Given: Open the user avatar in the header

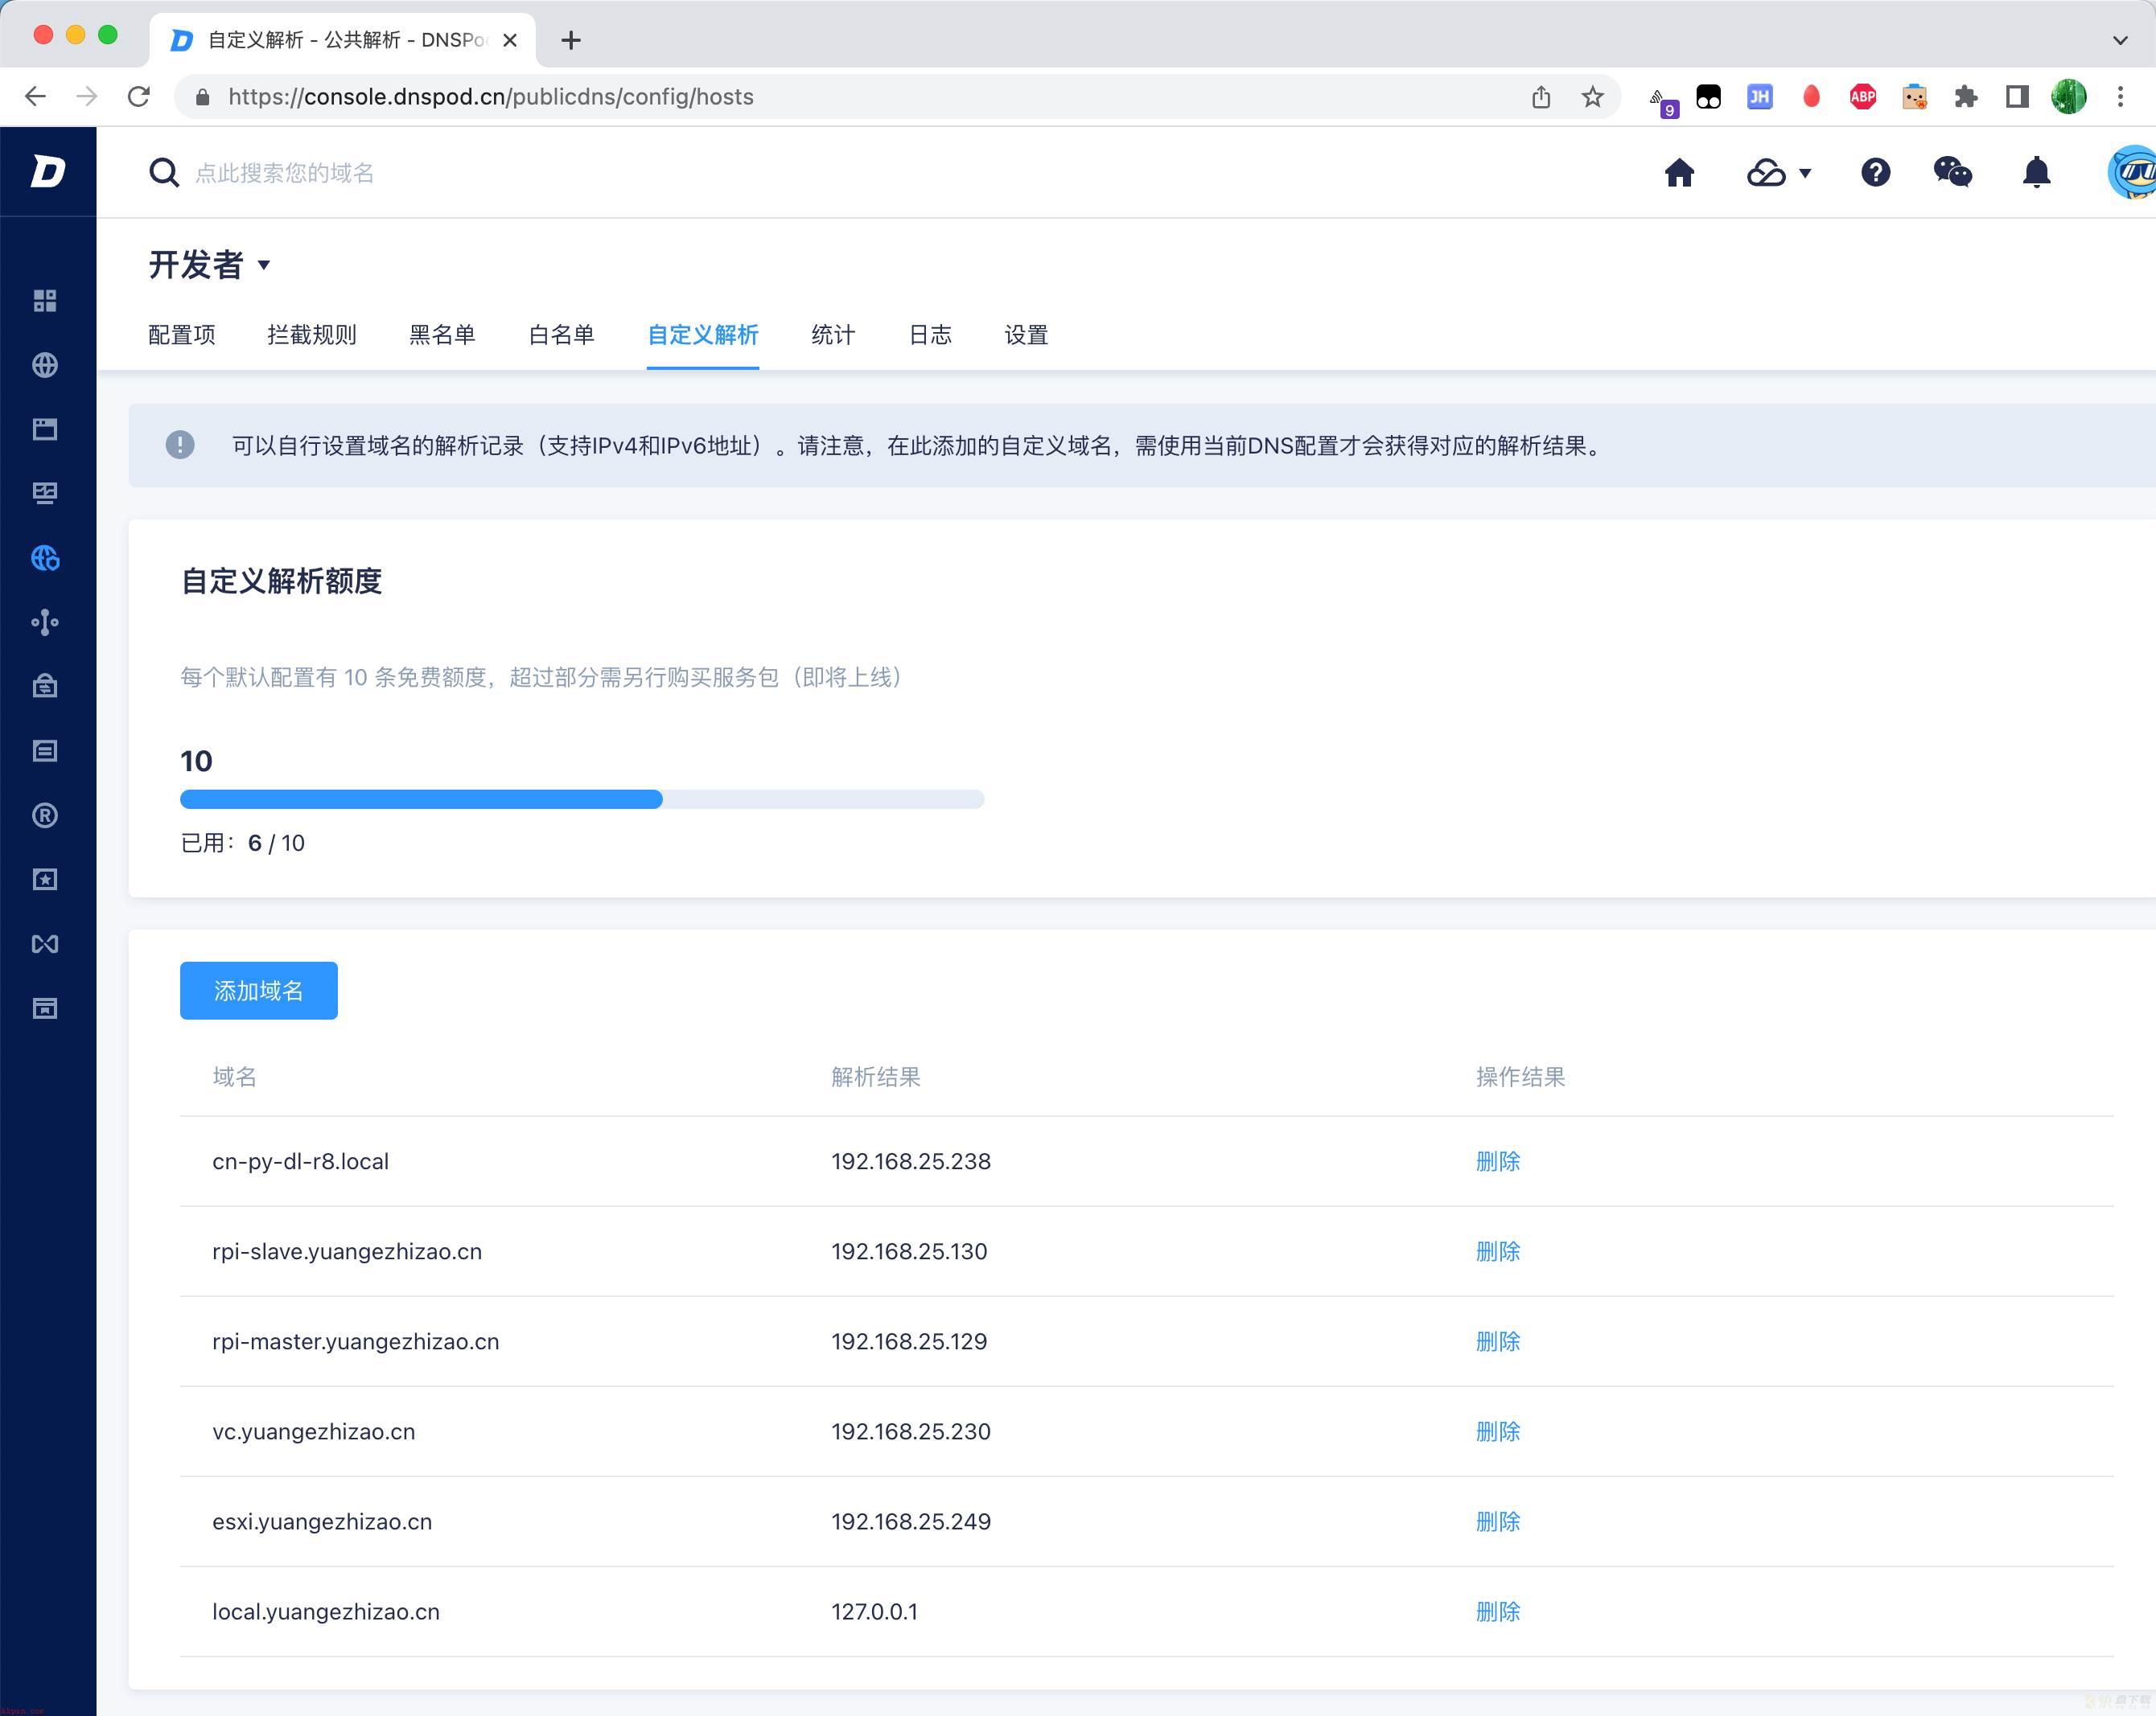Looking at the screenshot, I should coord(2132,172).
